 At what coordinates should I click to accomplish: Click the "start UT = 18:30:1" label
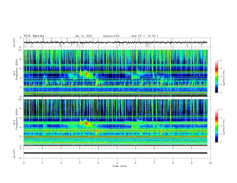click(x=145, y=36)
